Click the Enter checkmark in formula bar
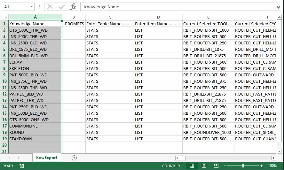This screenshot has height=170, width=284. (62, 7)
